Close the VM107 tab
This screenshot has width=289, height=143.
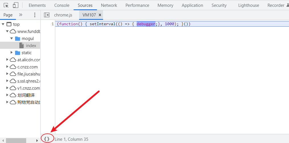coord(100,15)
